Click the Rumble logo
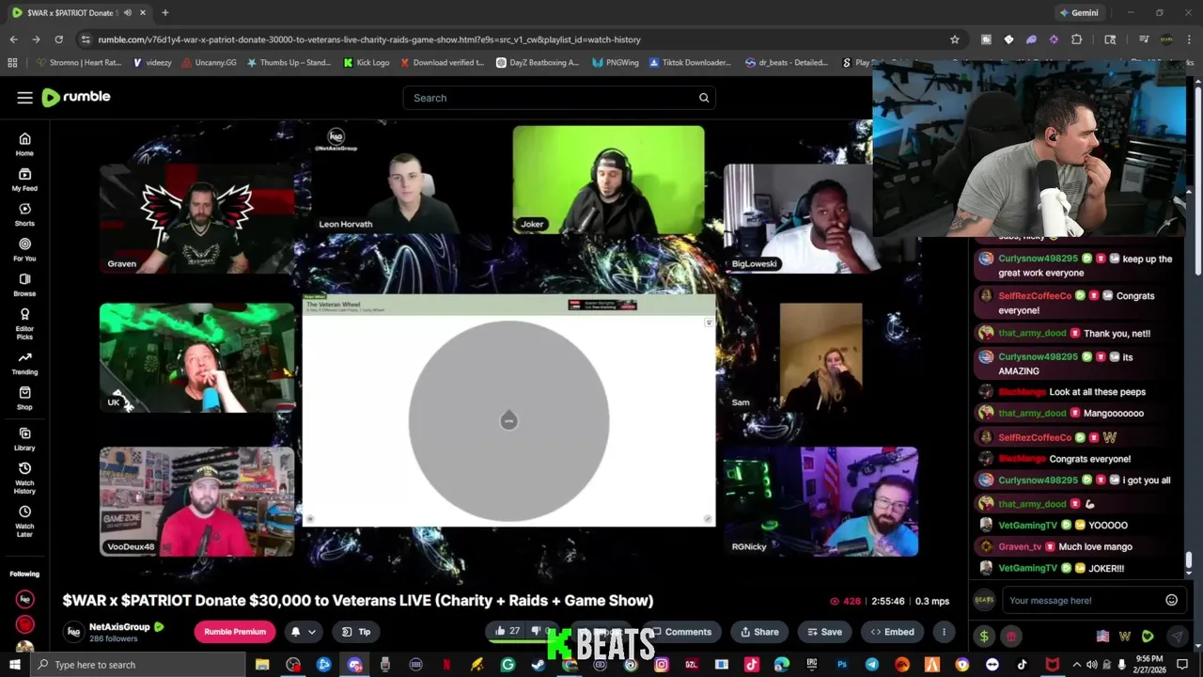 click(76, 97)
